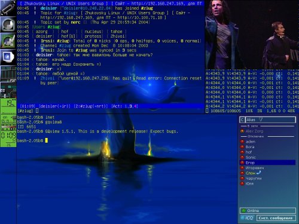
Task: Open the audio control dockapp with dial
Action: tap(8, 90)
